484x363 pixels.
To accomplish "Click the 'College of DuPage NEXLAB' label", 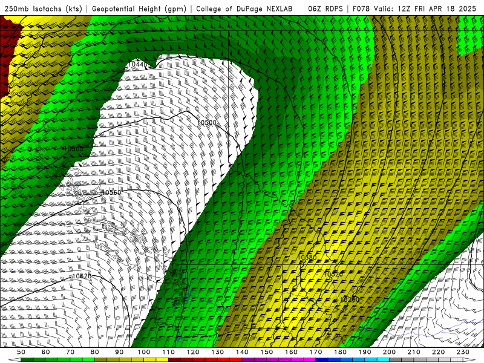I will [244, 9].
